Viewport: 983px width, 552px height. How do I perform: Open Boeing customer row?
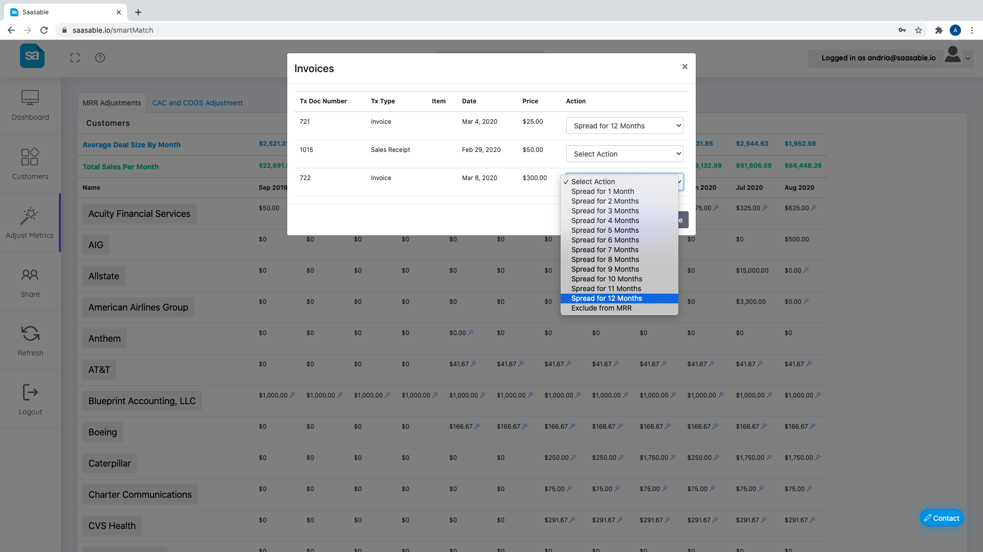coord(102,432)
